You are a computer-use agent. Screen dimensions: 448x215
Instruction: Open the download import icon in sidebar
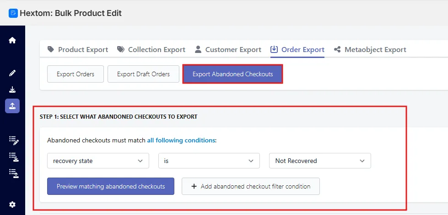12,90
